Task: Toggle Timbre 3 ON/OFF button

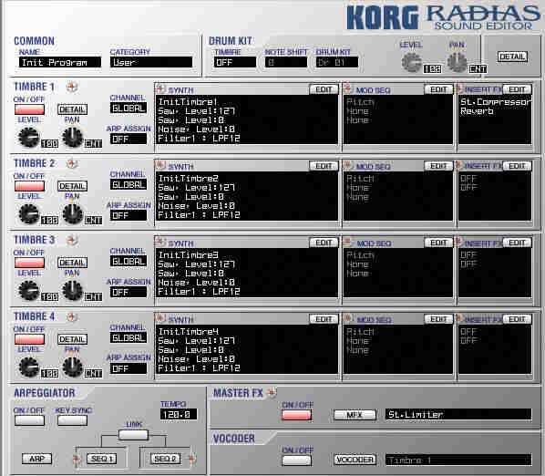Action: [29, 263]
